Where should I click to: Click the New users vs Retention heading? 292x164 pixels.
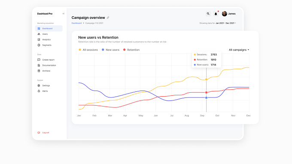click(98, 37)
